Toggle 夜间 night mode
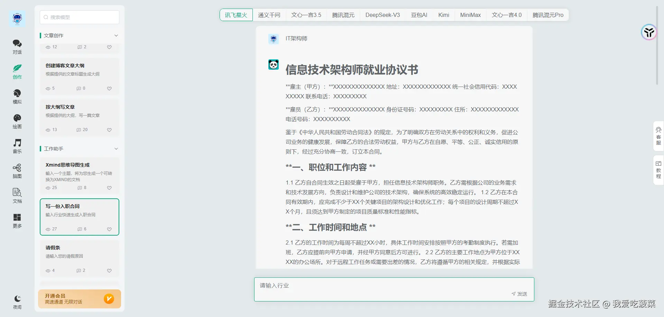This screenshot has width=664, height=317. (17, 302)
